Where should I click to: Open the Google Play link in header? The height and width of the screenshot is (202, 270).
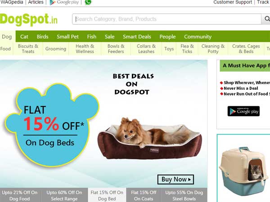coord(64,2)
